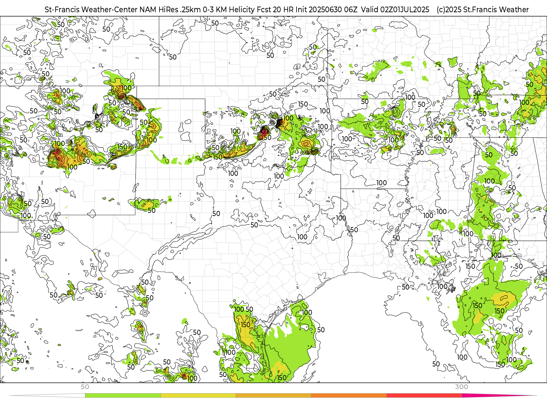
Task: Click the '300' label above the color bar
Action: [x=462, y=387]
